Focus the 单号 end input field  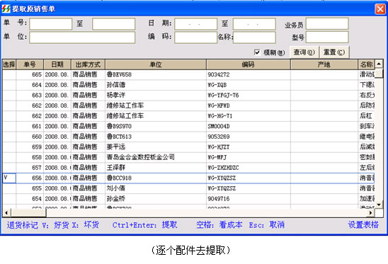pyautogui.click(x=113, y=24)
